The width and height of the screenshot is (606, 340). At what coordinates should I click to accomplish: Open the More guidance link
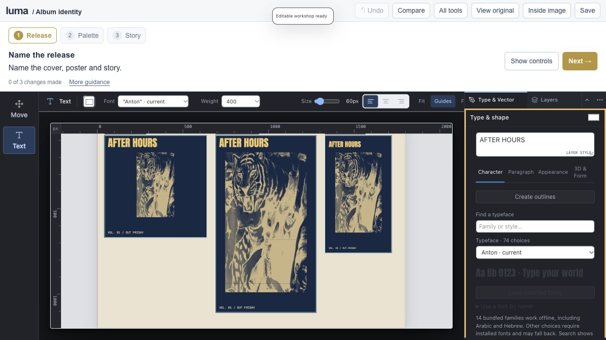click(x=89, y=82)
